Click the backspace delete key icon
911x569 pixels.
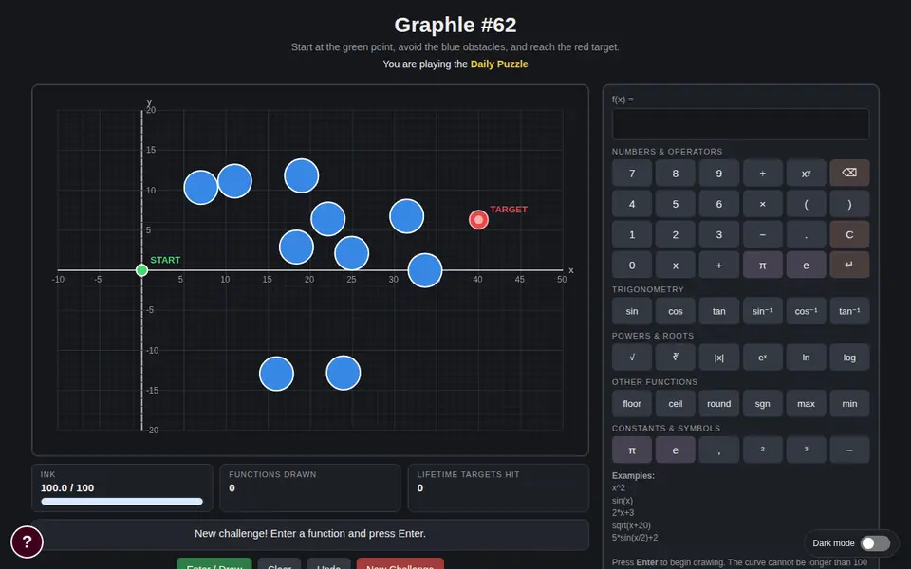click(849, 173)
